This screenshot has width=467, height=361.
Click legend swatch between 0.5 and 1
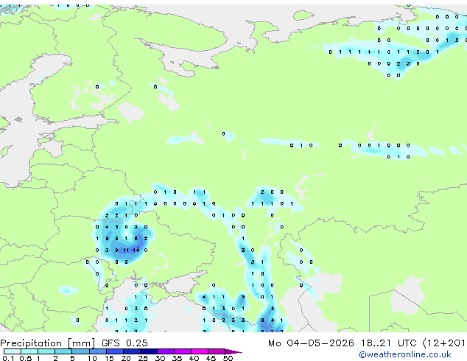pos(29,351)
